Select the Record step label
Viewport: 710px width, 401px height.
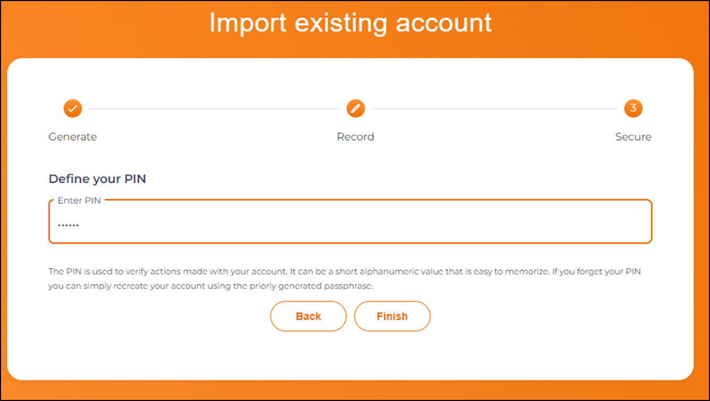pyautogui.click(x=355, y=136)
